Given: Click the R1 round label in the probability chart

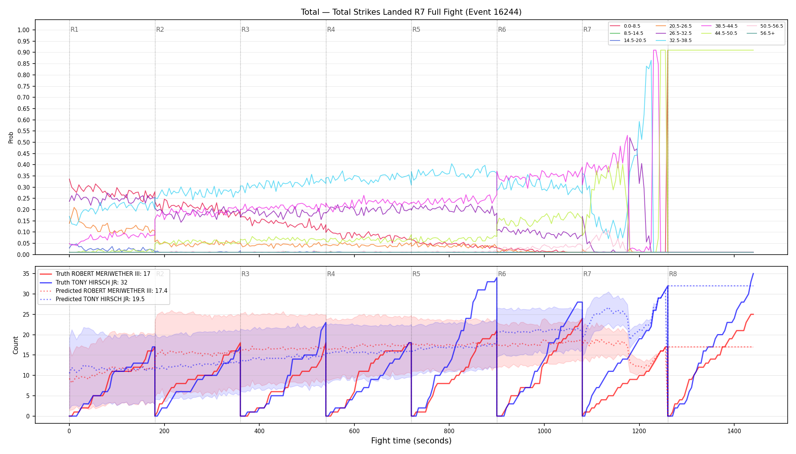Looking at the screenshot, I should point(74,30).
